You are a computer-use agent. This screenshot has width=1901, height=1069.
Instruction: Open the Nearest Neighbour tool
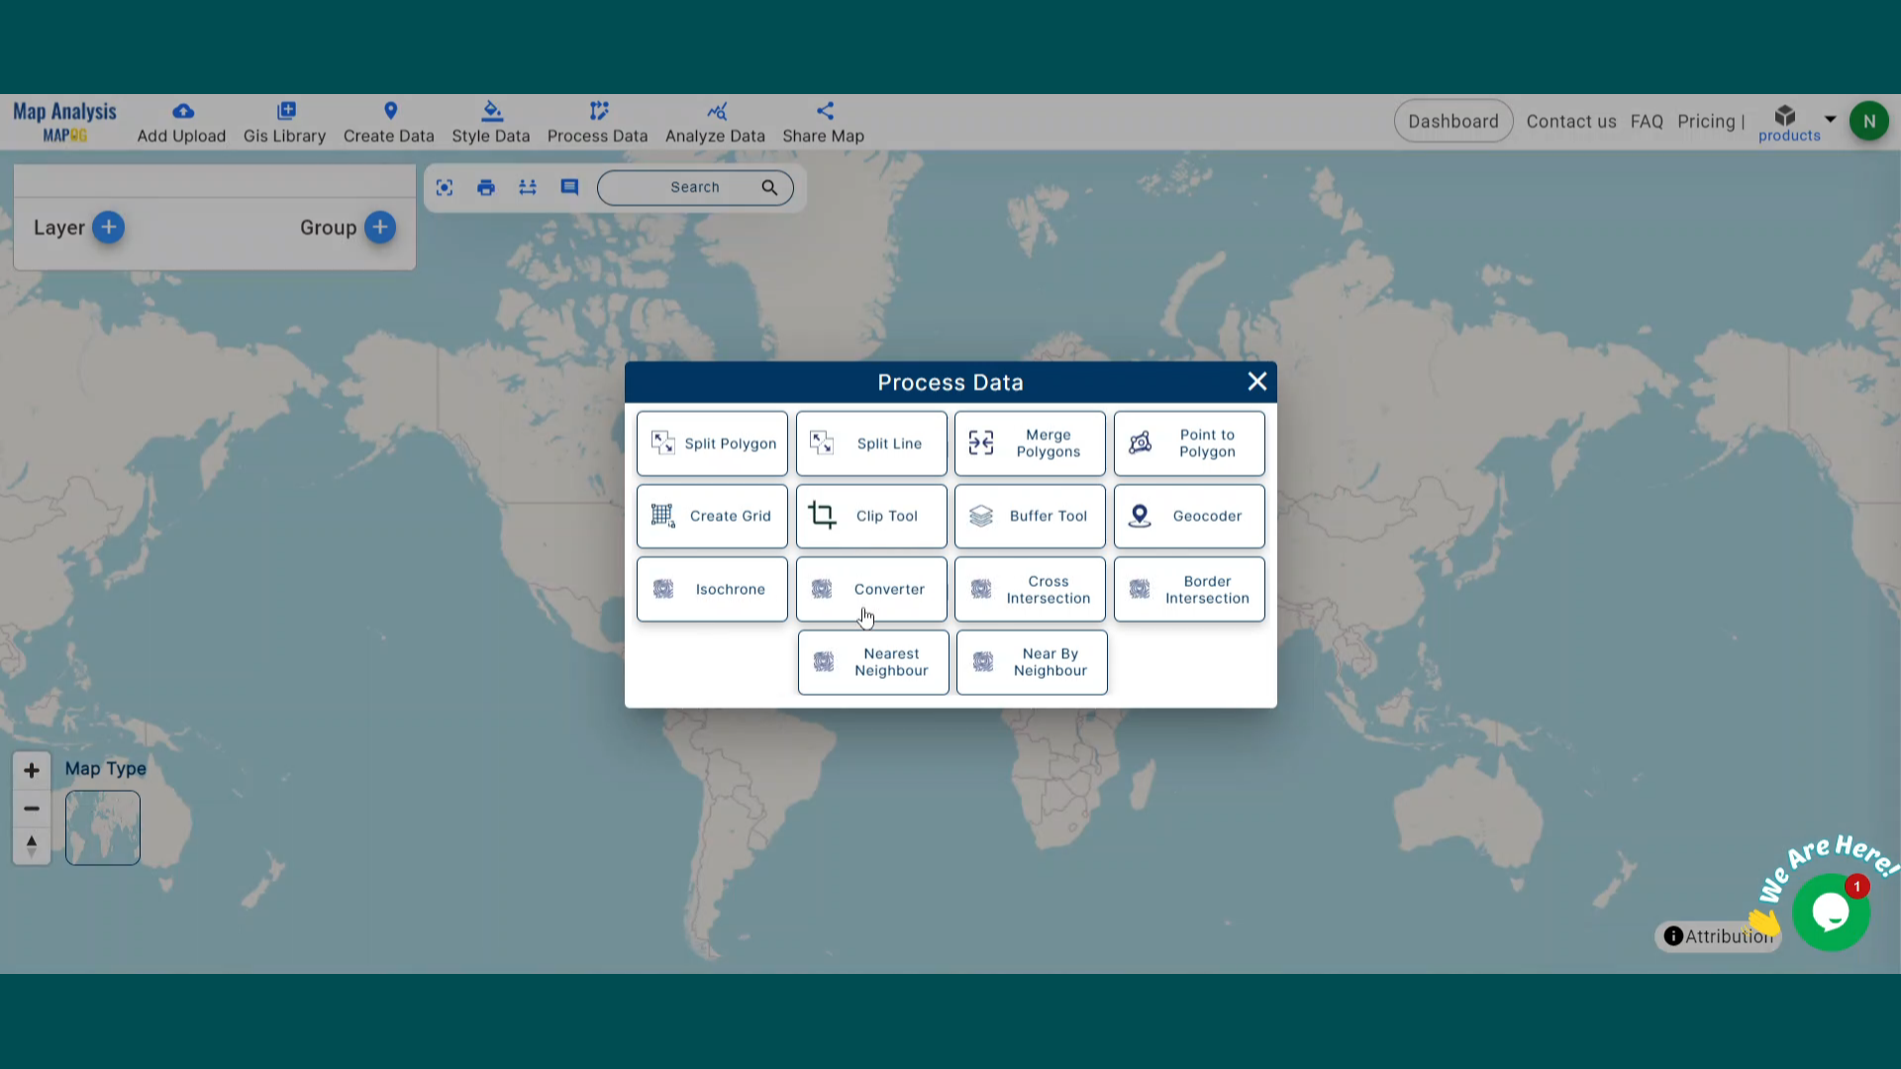[x=872, y=662]
